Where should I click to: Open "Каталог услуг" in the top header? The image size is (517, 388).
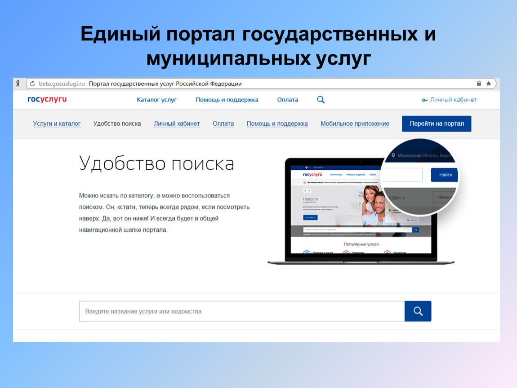click(156, 100)
